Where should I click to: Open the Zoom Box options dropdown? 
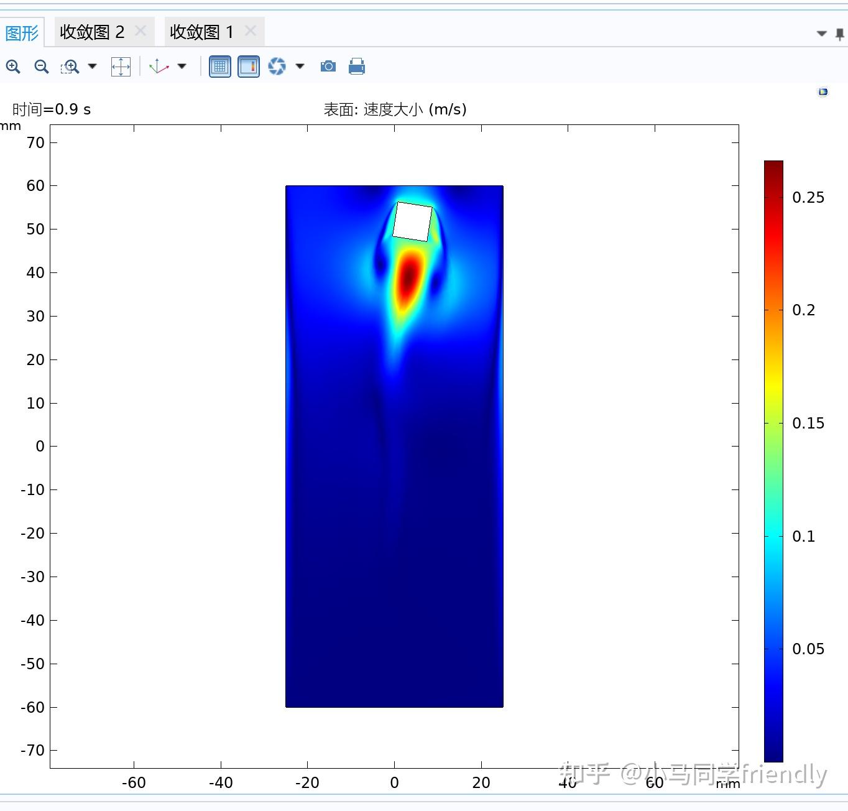91,67
